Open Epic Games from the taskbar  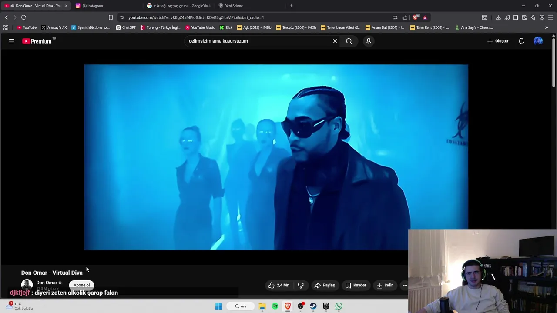point(326,306)
